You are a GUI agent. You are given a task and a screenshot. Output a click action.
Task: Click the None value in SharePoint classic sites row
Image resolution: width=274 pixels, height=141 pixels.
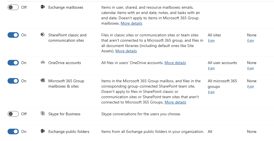tap(252, 35)
